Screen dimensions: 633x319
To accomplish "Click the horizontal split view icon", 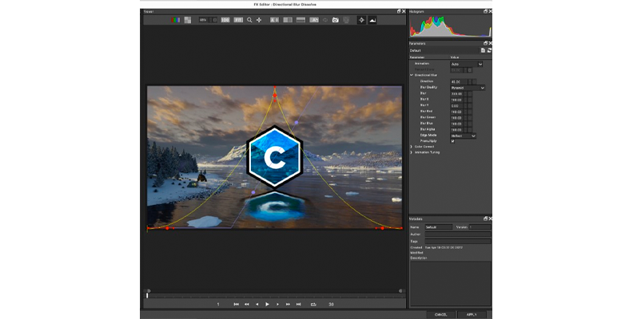I will click(x=301, y=20).
